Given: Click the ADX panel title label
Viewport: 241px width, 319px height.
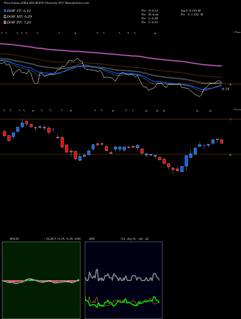Looking at the screenshot, I should 92,239.
